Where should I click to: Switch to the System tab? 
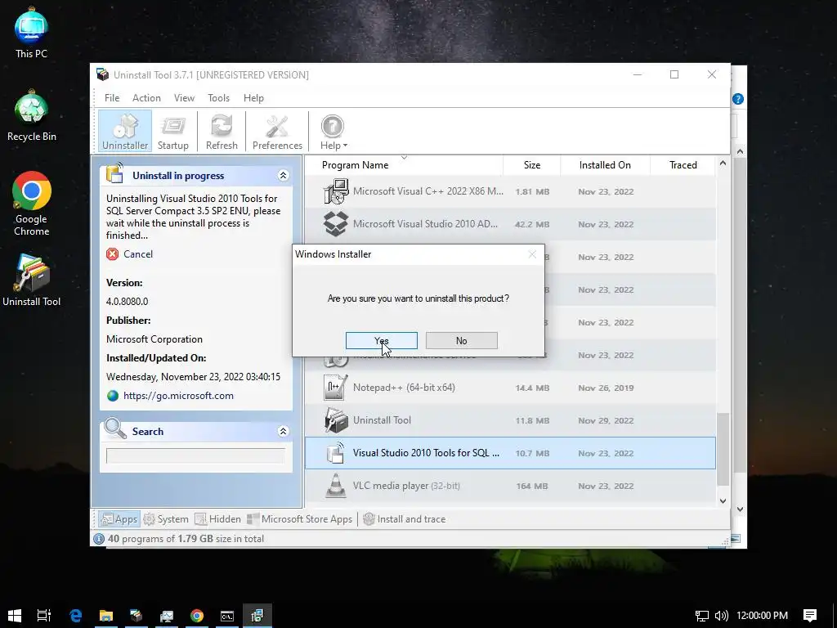(166, 519)
